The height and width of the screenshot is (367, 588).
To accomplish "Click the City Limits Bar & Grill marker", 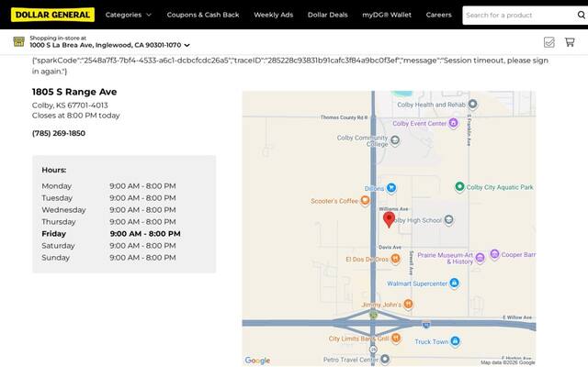I will 396,339.
